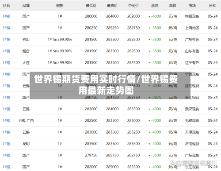The width and height of the screenshot is (221, 171).
Task: Select the 昆明 brand cell
Action: pos(26,144)
